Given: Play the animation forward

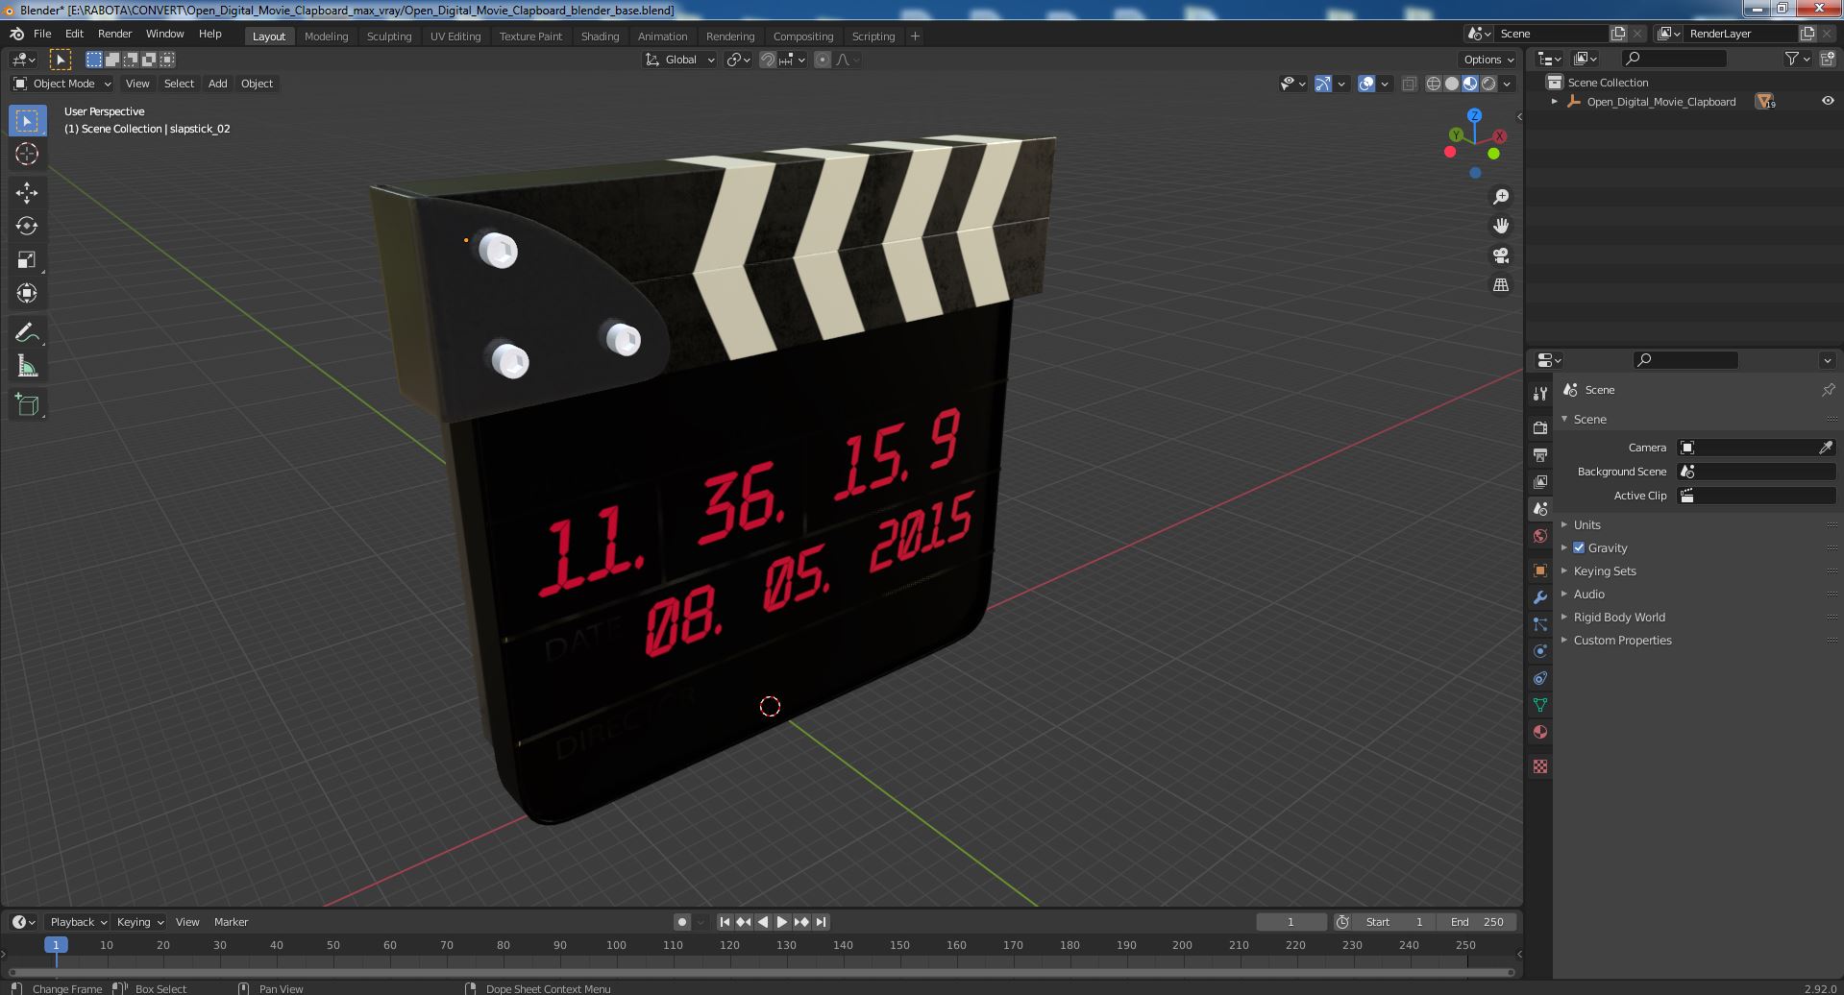Looking at the screenshot, I should 782,922.
